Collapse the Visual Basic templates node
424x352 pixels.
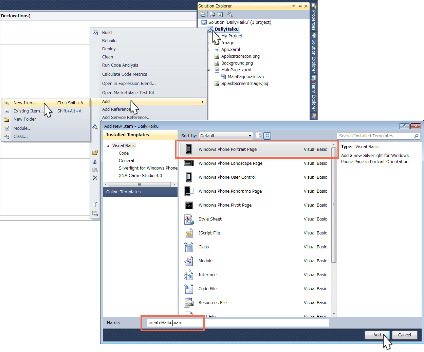point(109,146)
